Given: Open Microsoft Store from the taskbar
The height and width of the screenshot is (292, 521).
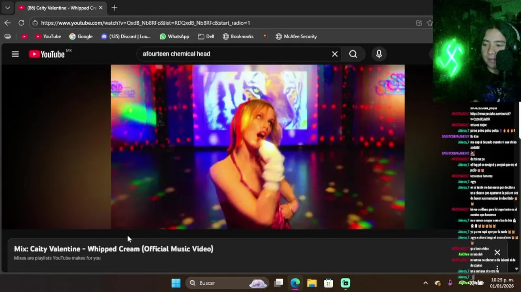Looking at the screenshot, I should click(328, 283).
